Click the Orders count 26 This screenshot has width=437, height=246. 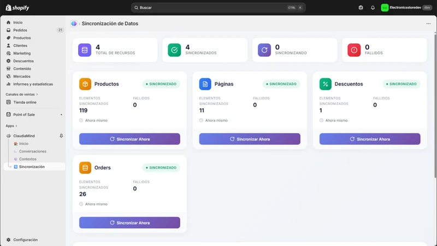tap(82, 194)
